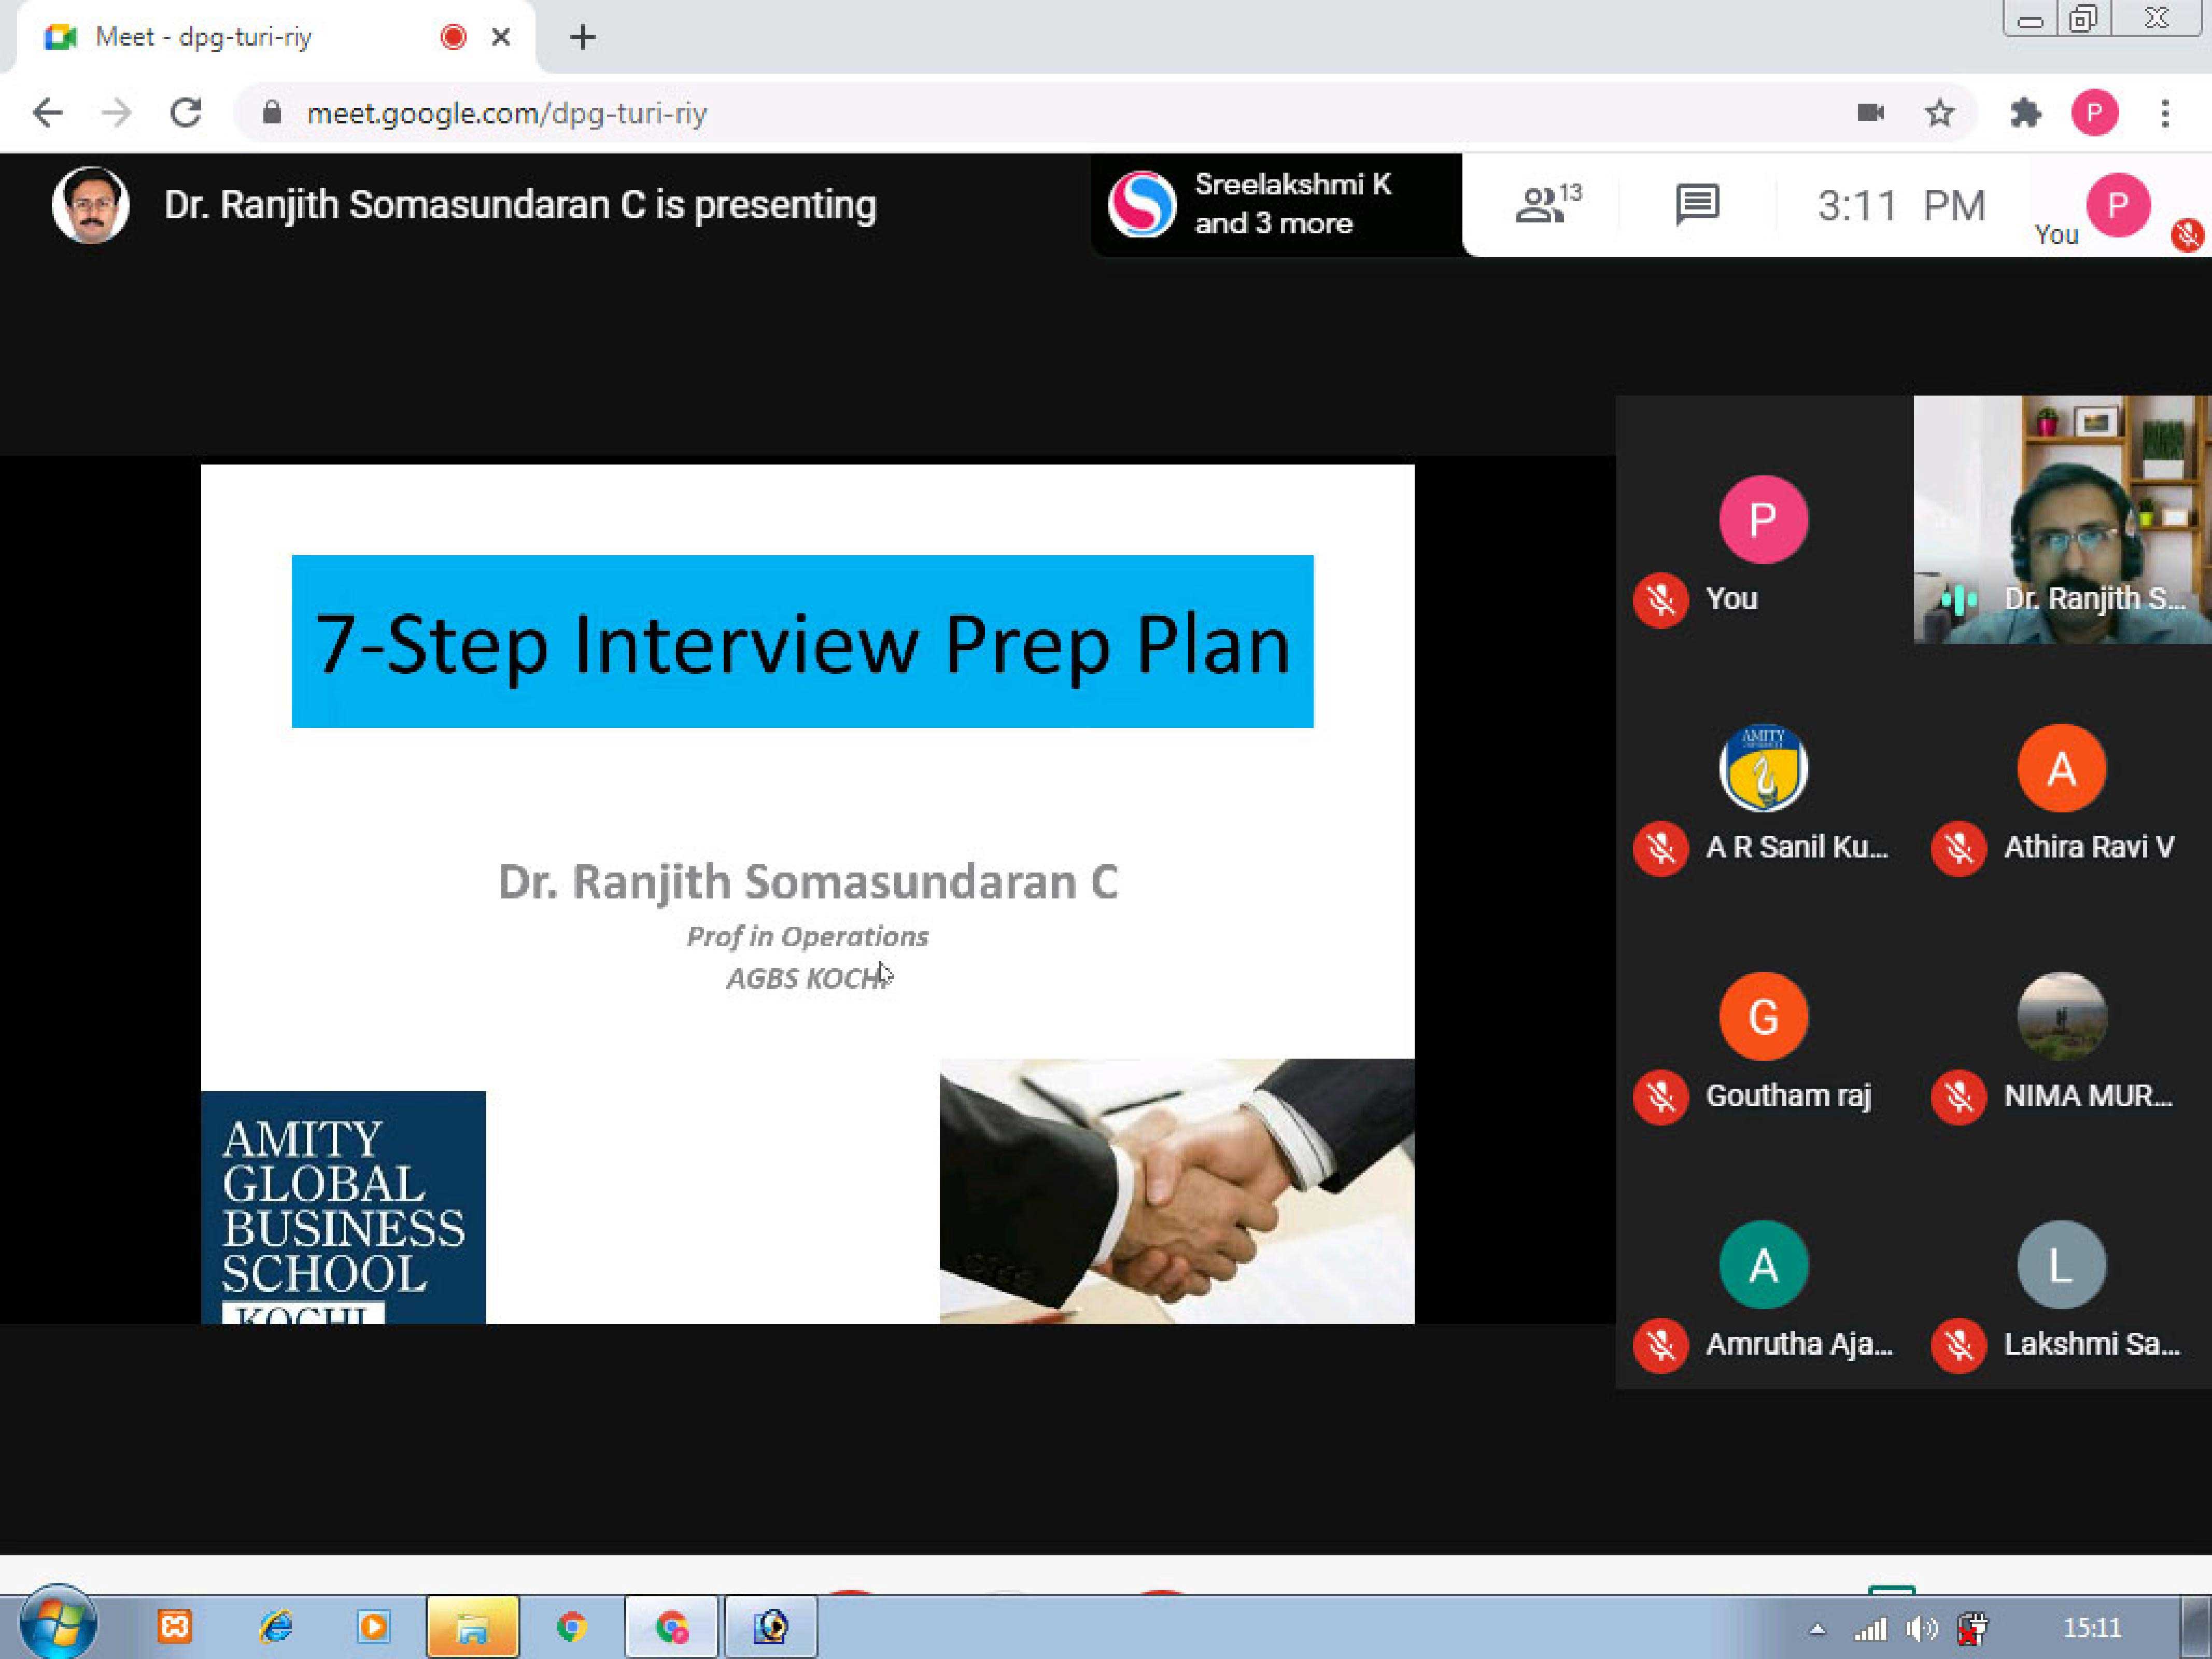Click the 7-Step Interview Prep Plan slide title
This screenshot has width=2212, height=1659.
[x=802, y=641]
